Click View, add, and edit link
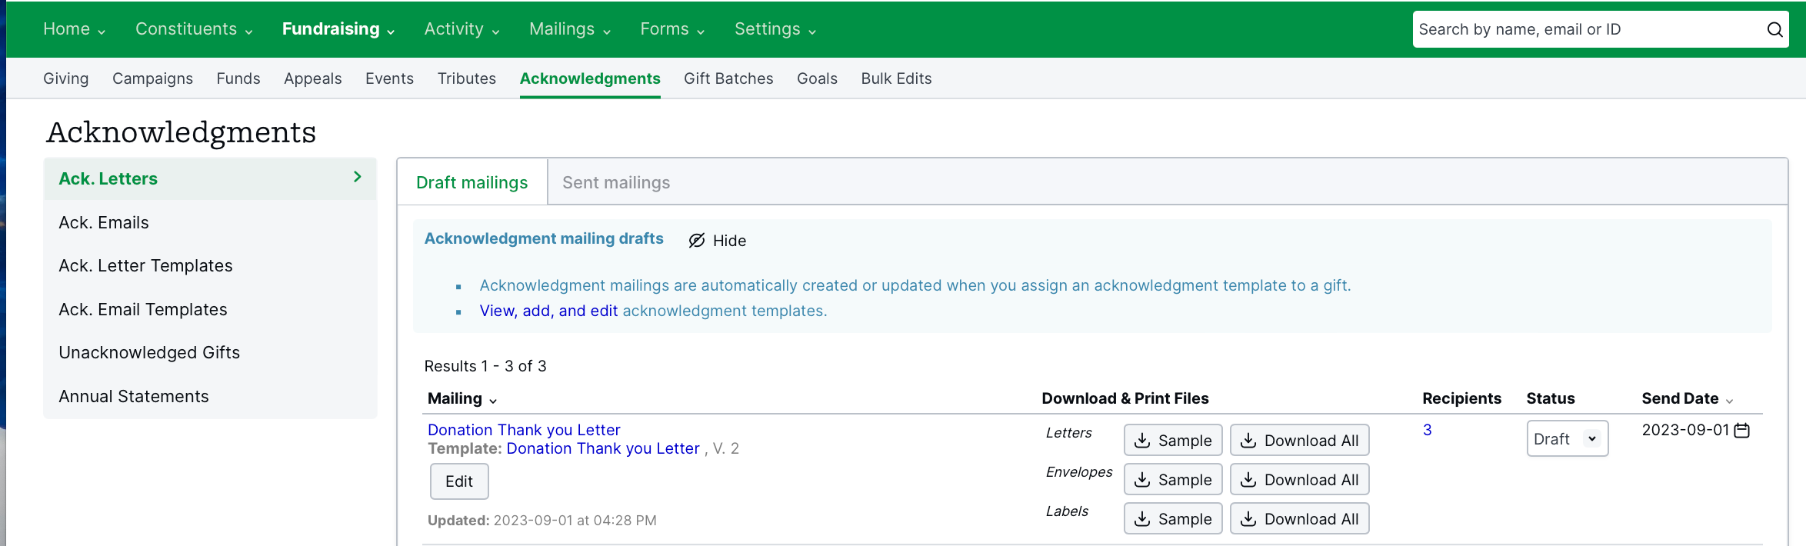The width and height of the screenshot is (1806, 546). [548, 311]
